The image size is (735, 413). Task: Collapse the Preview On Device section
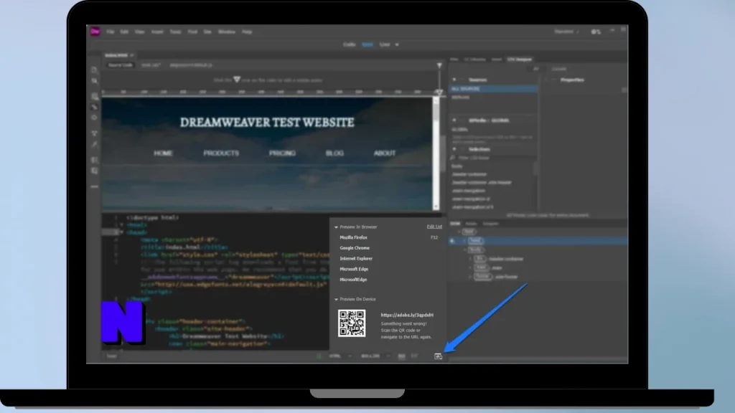click(336, 299)
